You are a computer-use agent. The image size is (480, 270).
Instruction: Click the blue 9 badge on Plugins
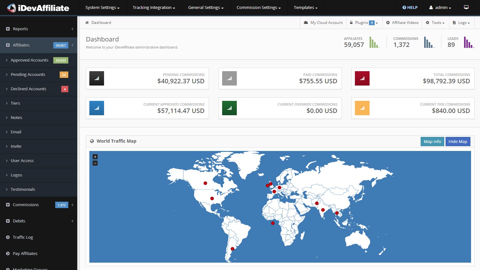click(372, 23)
